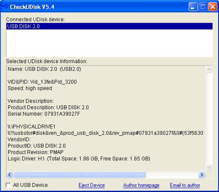Click the Connected UDisk device label
The width and height of the screenshot is (219, 192).
tap(35, 20)
